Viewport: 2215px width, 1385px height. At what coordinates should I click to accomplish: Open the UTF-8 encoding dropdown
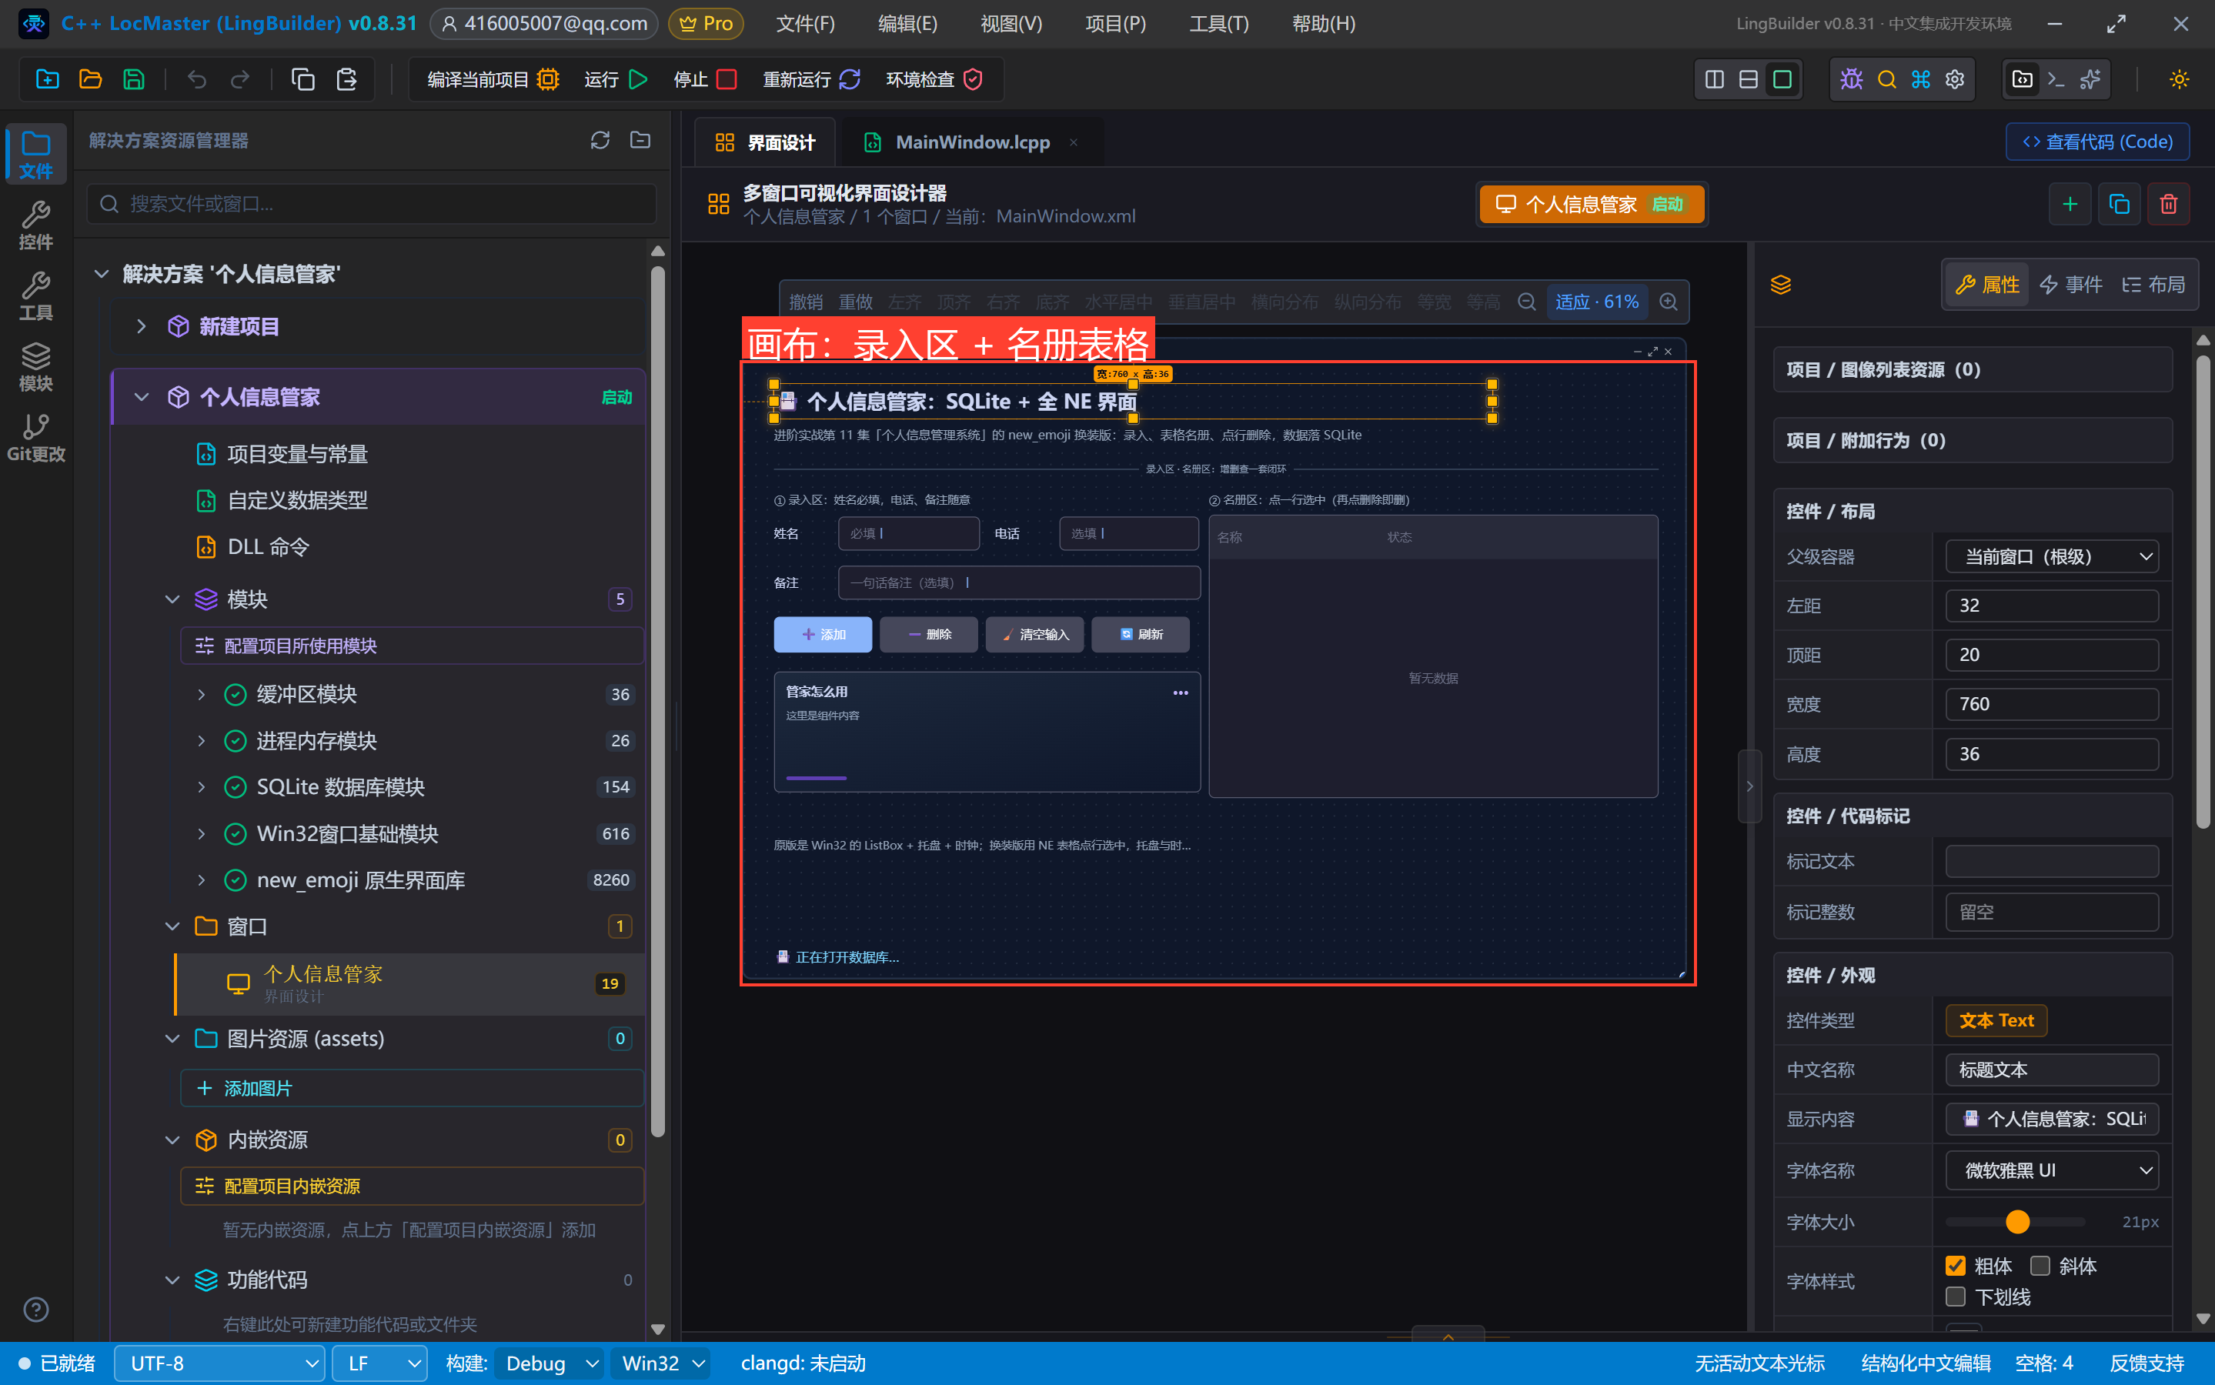tap(220, 1363)
